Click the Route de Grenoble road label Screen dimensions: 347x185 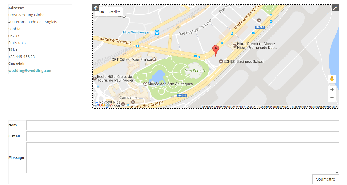click(115, 41)
